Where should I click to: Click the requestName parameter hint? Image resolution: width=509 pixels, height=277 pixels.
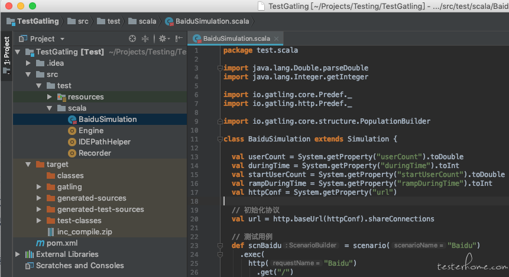[x=296, y=263]
